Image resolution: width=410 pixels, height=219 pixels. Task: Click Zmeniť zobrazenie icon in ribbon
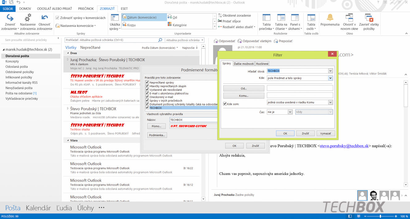pos(10,18)
